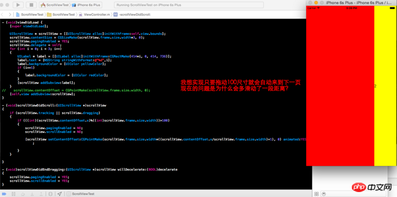
Task: Click the yellow page labeled 2 in simulator
Action: point(385,86)
